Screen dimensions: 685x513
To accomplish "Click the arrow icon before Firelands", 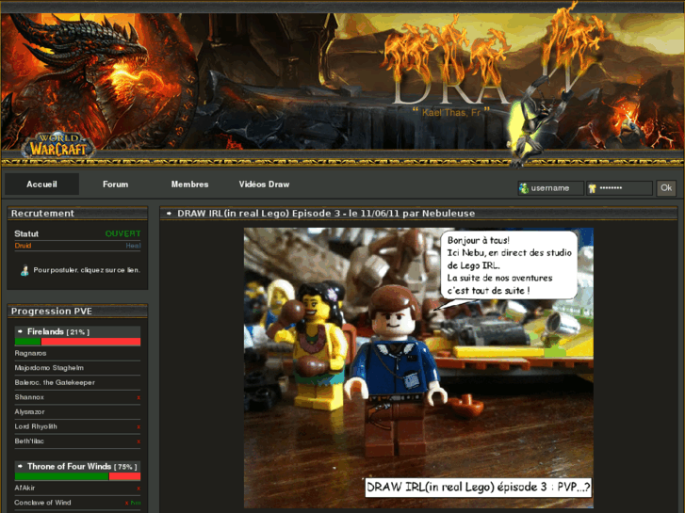I will (x=20, y=331).
